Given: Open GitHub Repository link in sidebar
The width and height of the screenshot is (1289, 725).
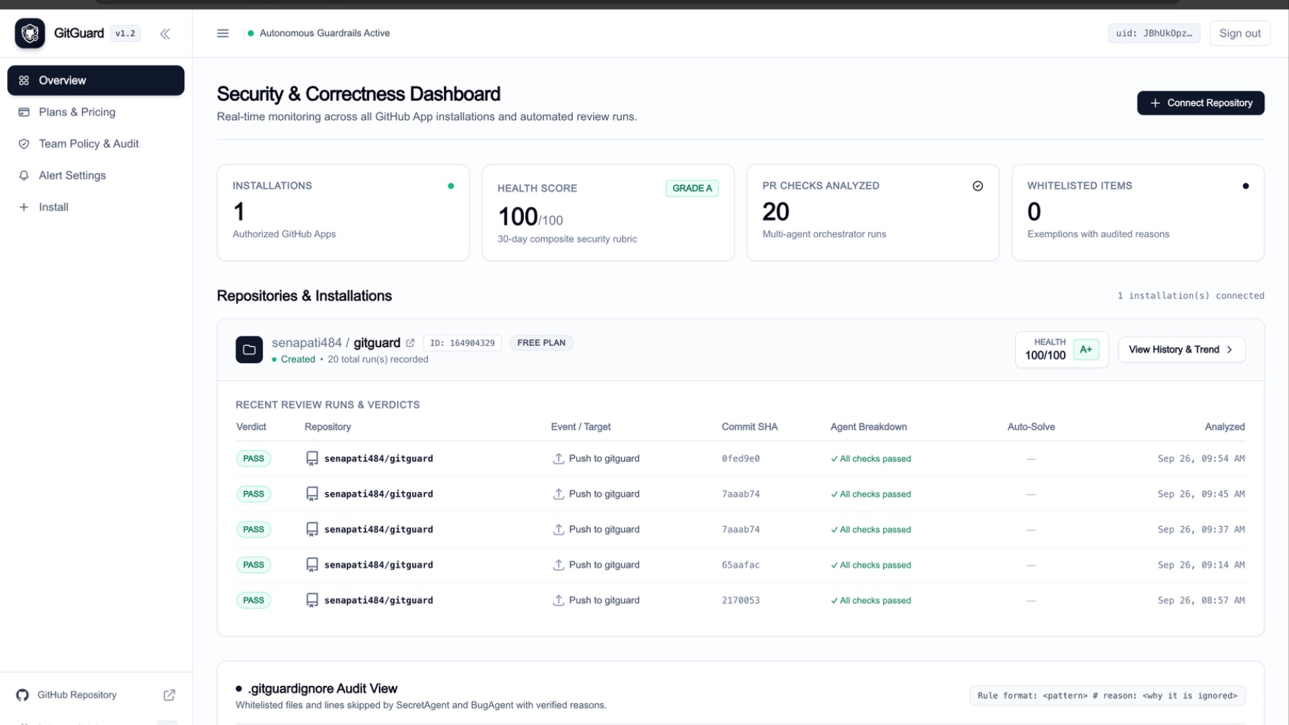Looking at the screenshot, I should [77, 695].
